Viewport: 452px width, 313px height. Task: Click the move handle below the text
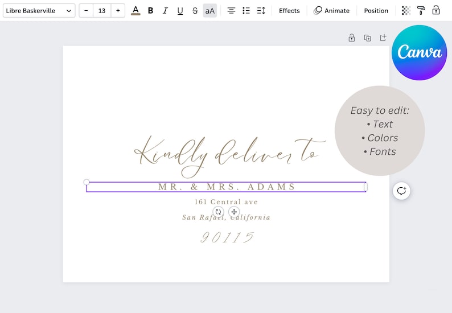[234, 212]
